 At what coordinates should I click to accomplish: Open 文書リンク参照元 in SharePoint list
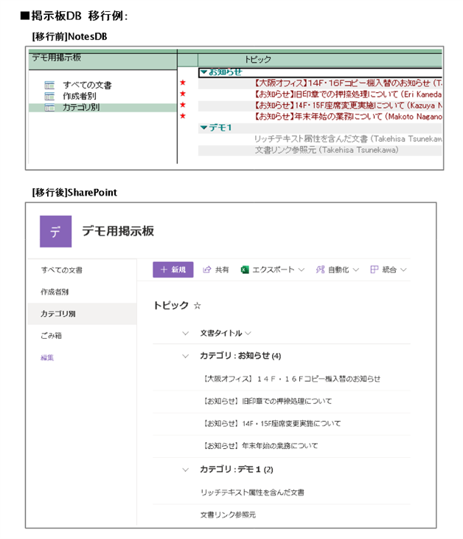coord(228,515)
